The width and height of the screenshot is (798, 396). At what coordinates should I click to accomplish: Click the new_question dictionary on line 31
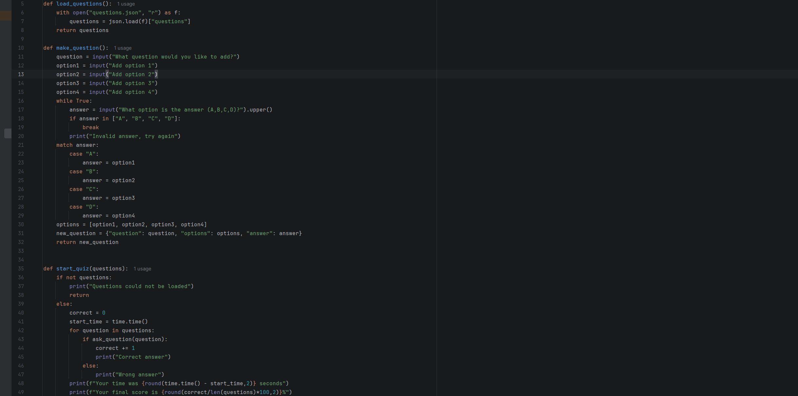pyautogui.click(x=179, y=233)
